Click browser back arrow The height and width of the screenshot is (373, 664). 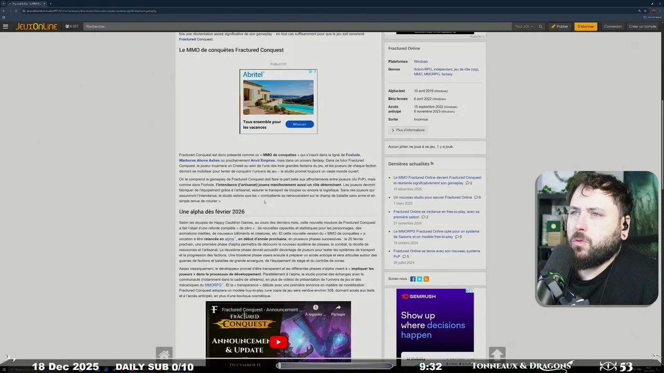coord(4,10)
